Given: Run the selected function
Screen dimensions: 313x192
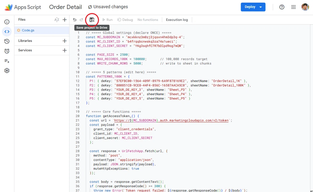Looking at the screenshot, I should pos(107,20).
